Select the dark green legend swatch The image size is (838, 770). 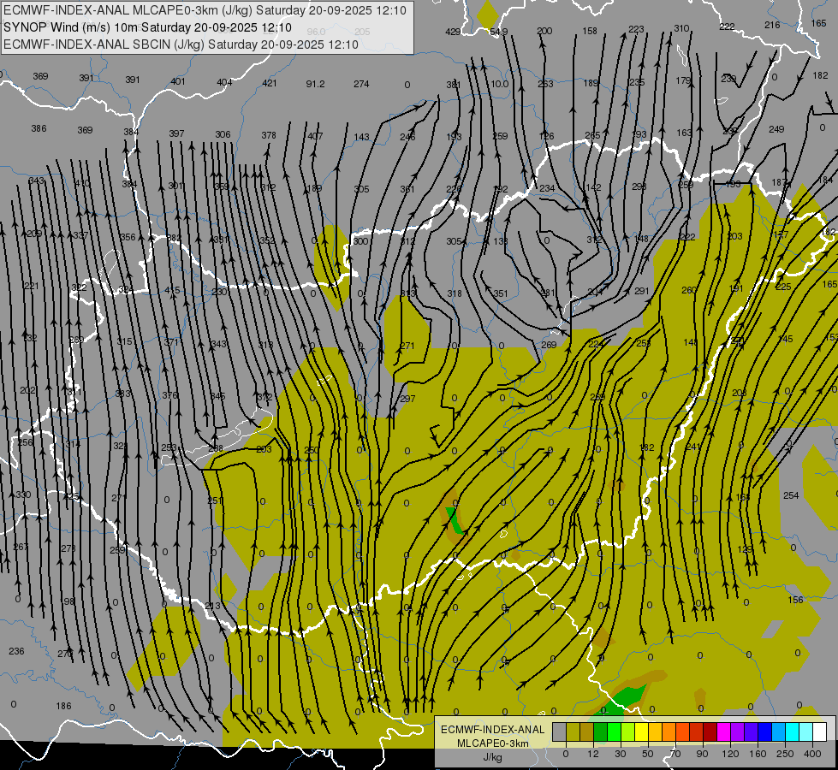(x=601, y=731)
